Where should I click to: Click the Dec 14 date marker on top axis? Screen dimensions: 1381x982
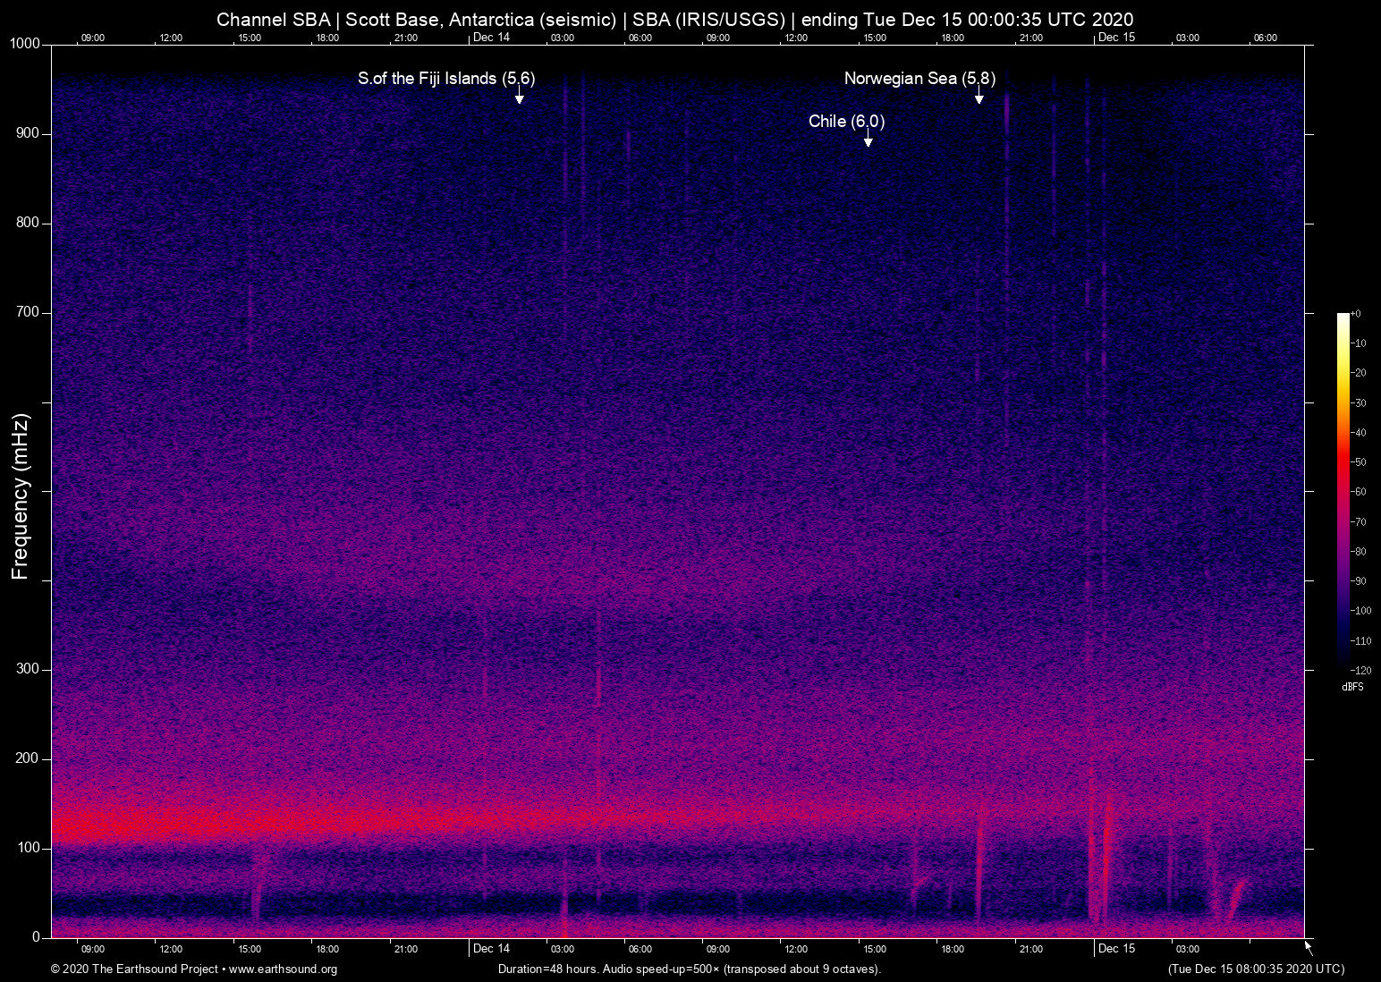491,38
